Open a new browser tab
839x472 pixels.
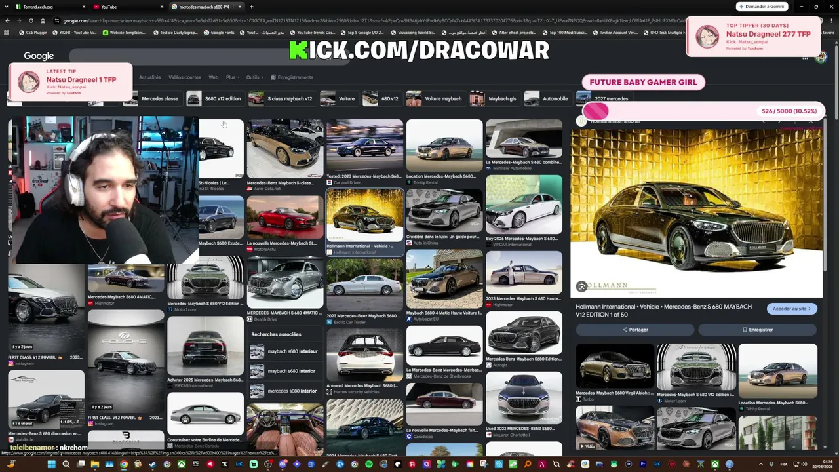[x=252, y=7]
